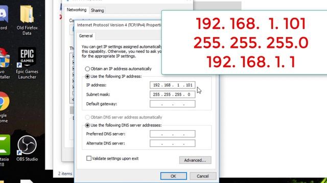Click the Cancel button
The height and width of the screenshot is (183, 327).
pos(203,176)
